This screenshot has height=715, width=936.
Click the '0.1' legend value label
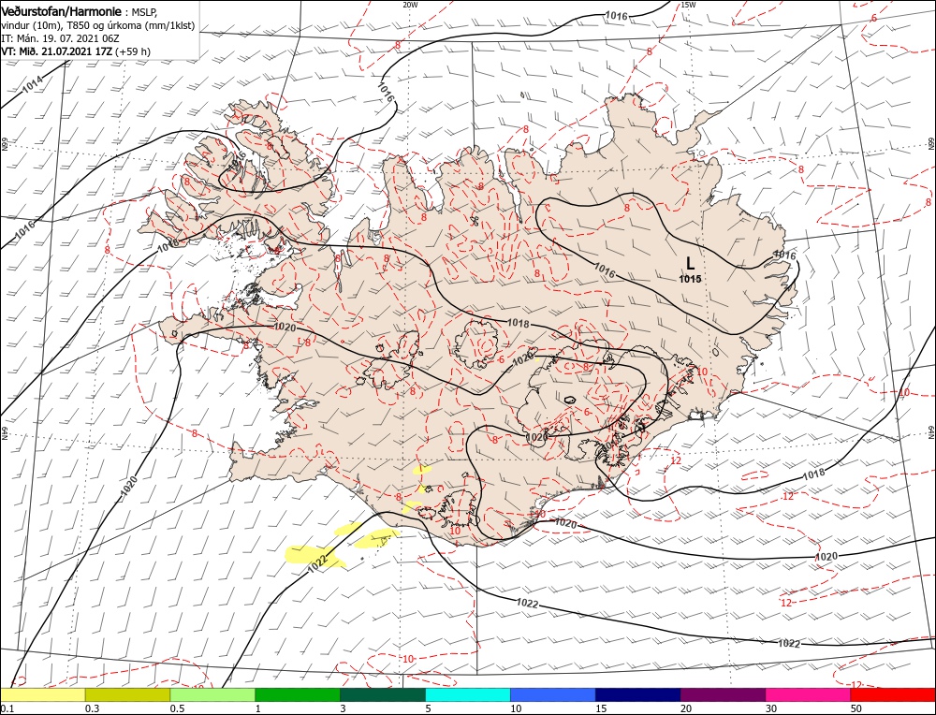tap(6, 708)
